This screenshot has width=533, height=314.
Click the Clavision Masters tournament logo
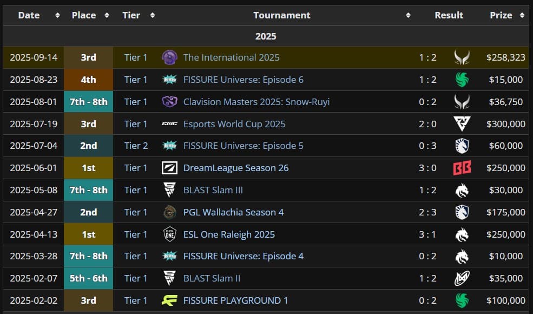click(169, 102)
